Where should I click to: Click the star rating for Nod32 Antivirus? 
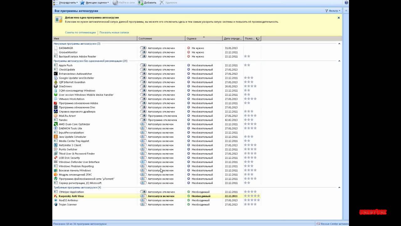tap(252, 200)
